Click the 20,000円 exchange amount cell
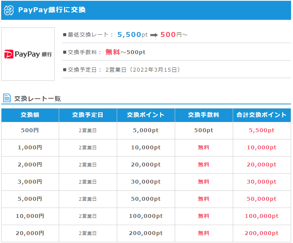 [30, 233]
